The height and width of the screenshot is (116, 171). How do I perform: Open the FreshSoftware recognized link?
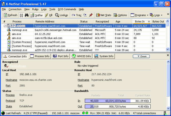(x=18, y=66)
